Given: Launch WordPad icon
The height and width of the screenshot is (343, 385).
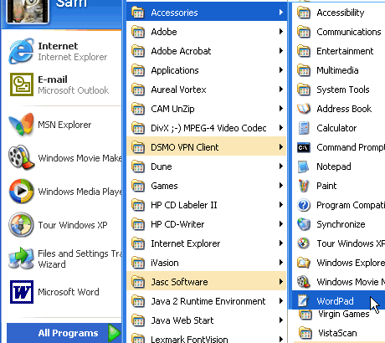Looking at the screenshot, I should click(304, 300).
